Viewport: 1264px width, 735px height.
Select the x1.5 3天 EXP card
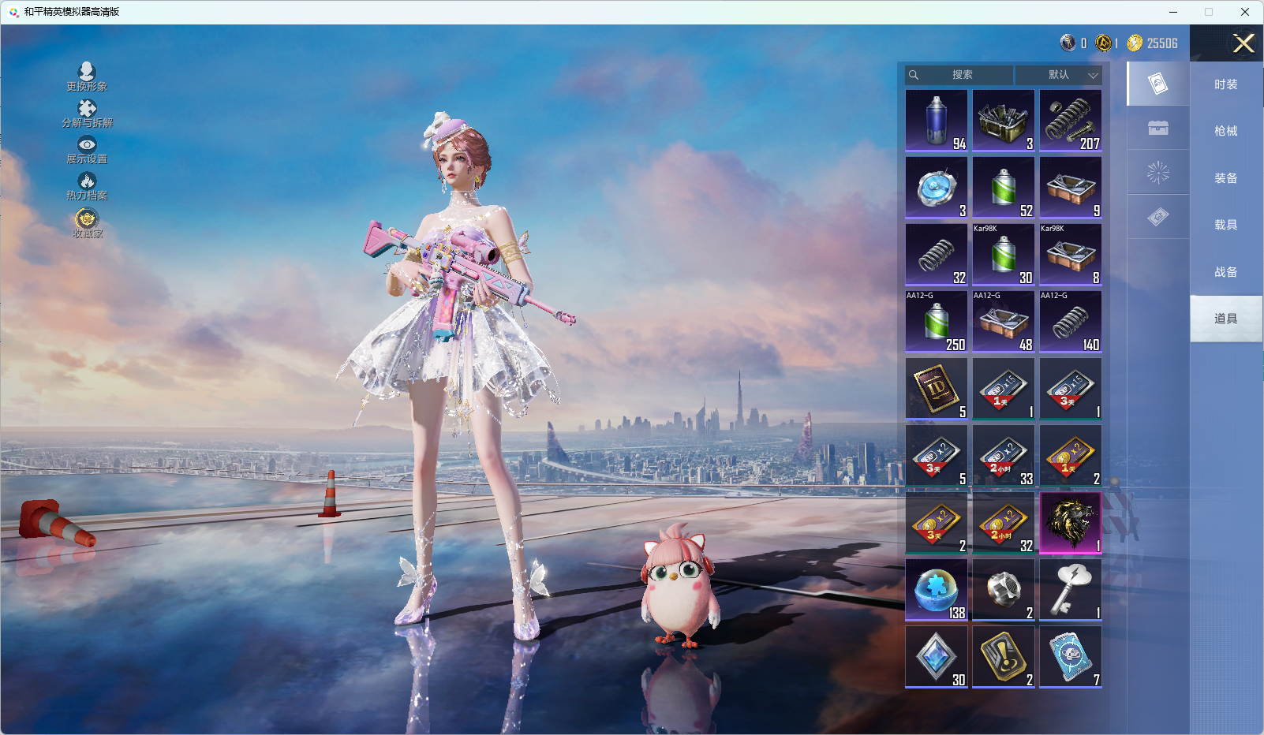(1071, 389)
